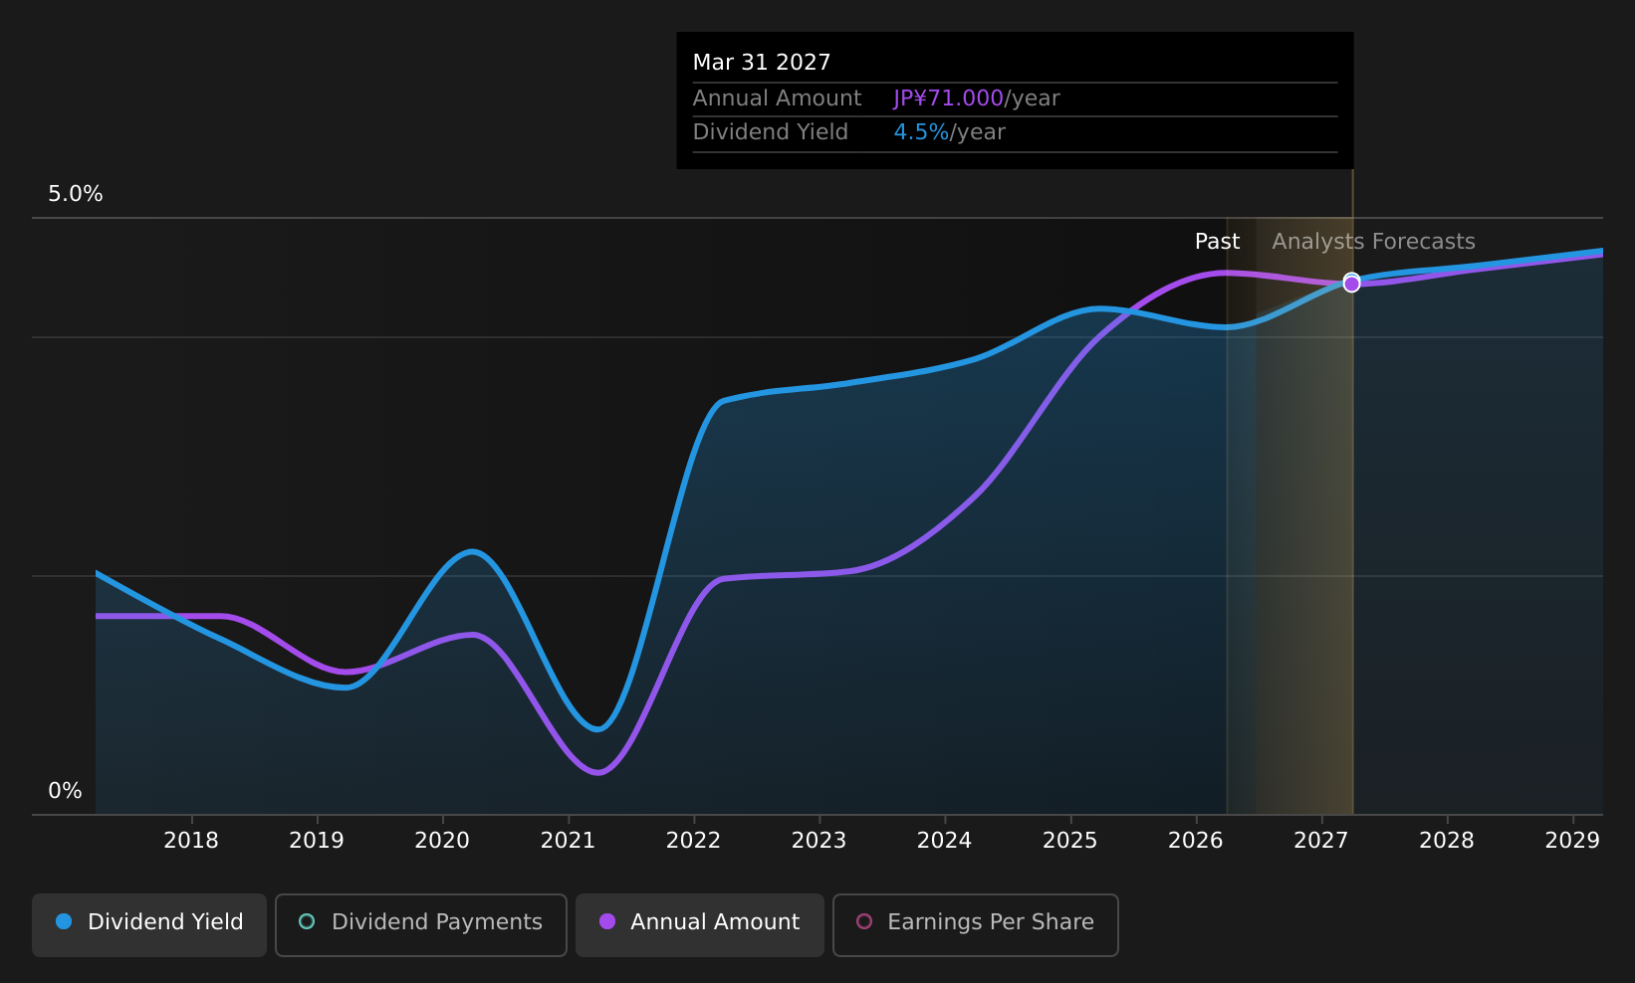Click the Analysts Forecasts label

coord(1373,242)
